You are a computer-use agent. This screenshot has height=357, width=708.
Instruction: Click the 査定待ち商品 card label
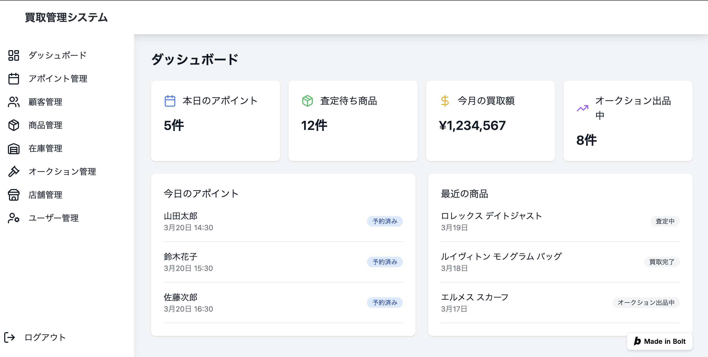pyautogui.click(x=348, y=101)
